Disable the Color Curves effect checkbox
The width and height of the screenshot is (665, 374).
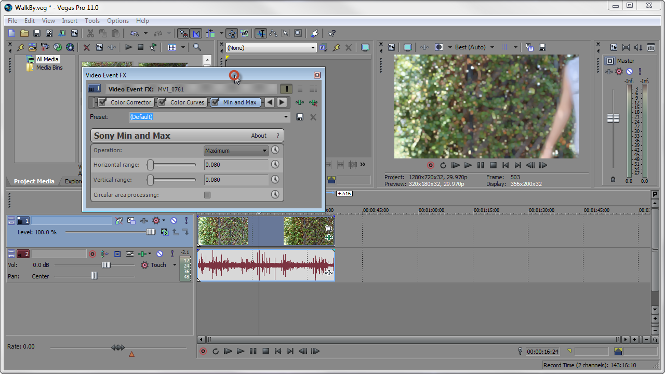coord(163,102)
